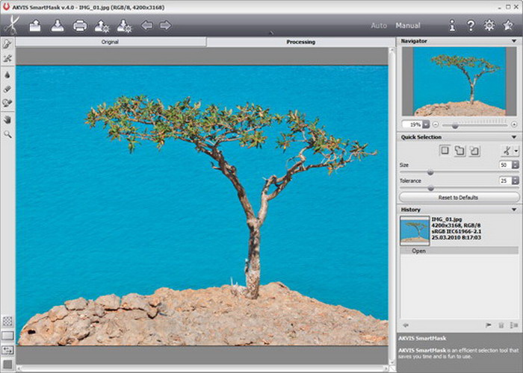
Task: Select the Zoom magnifier tool
Action: 7,134
